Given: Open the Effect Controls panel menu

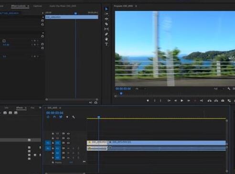Looking at the screenshot, I should click(x=28, y=6).
